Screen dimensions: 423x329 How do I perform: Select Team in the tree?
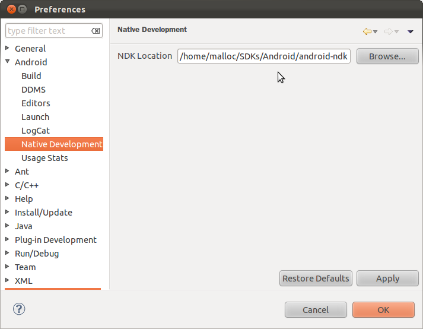pos(25,267)
